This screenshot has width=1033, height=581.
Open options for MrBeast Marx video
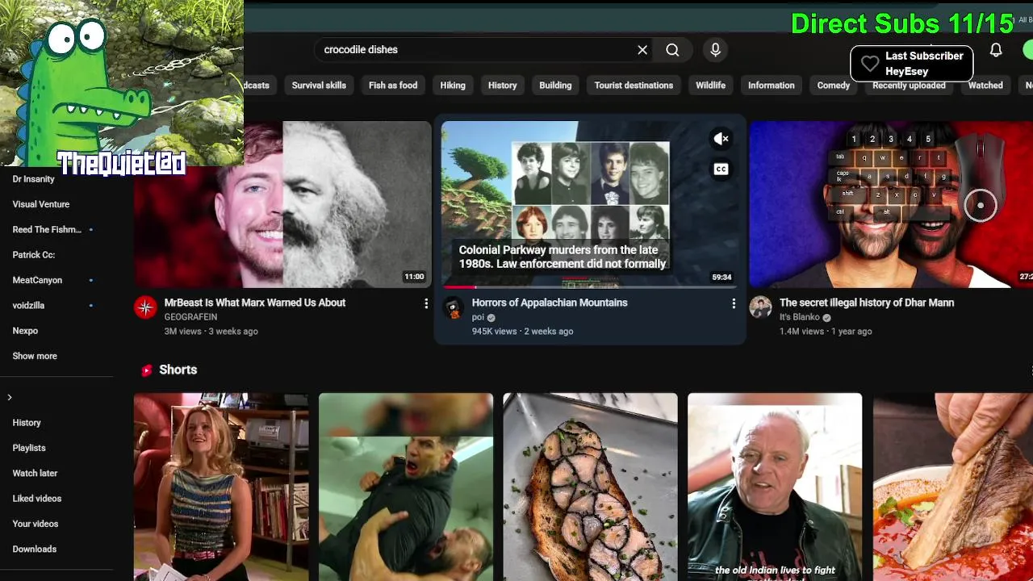click(x=426, y=303)
